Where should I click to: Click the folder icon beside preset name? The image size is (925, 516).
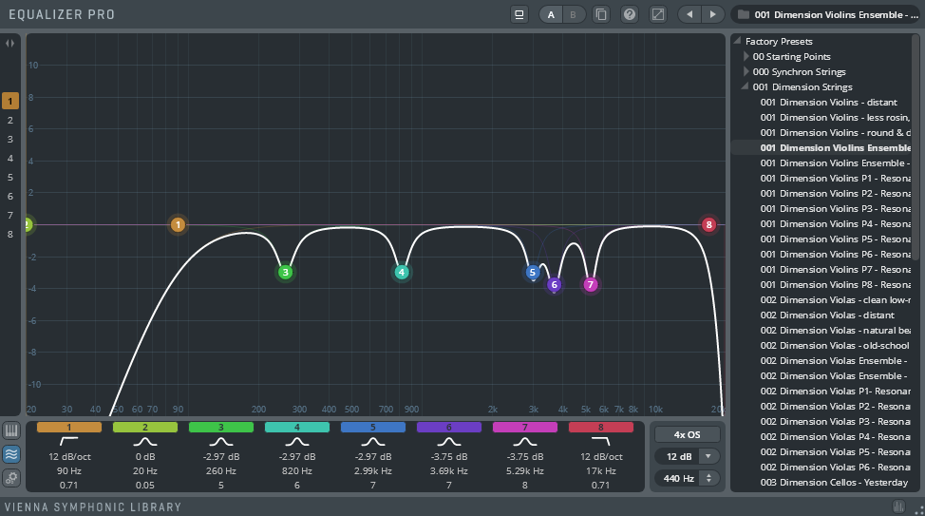[744, 15]
